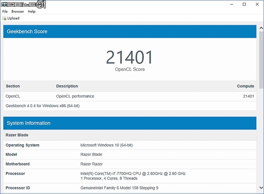The height and width of the screenshot is (194, 264).
Task: Minimize the Geekbench window
Action: (x=232, y=4)
